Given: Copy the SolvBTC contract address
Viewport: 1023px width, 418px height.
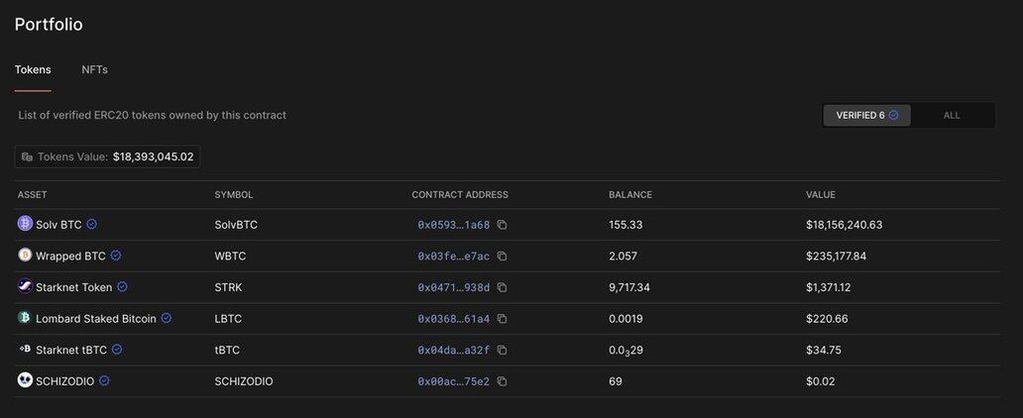Looking at the screenshot, I should (x=503, y=225).
